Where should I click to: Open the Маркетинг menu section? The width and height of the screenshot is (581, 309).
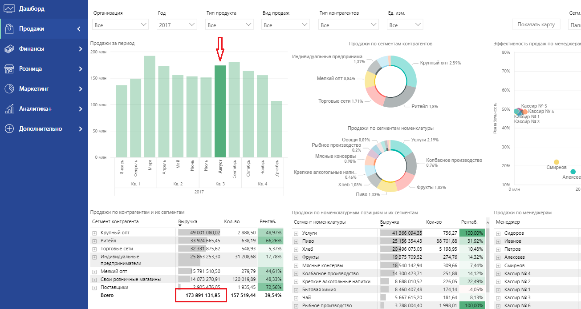[x=44, y=89]
